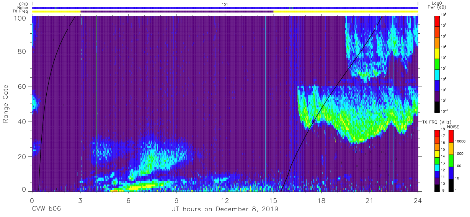470x217 pixels.
Task: Click the x-axis tick label '15'
Action: coord(273,201)
